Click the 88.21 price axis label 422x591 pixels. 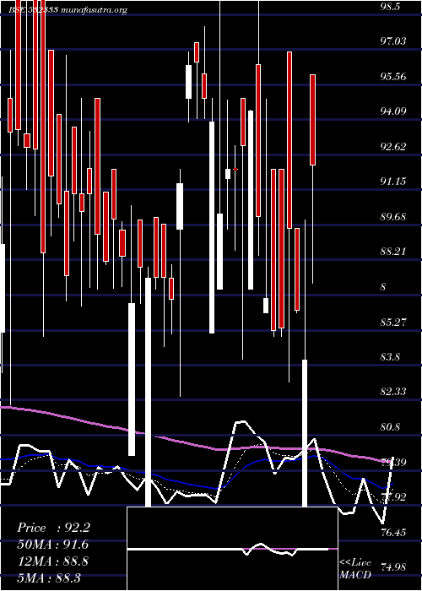[393, 252]
